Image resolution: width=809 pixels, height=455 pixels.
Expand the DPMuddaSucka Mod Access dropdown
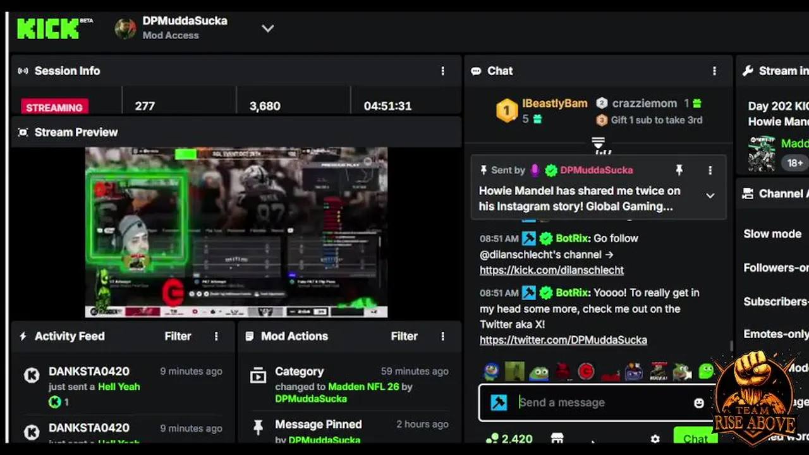[268, 28]
